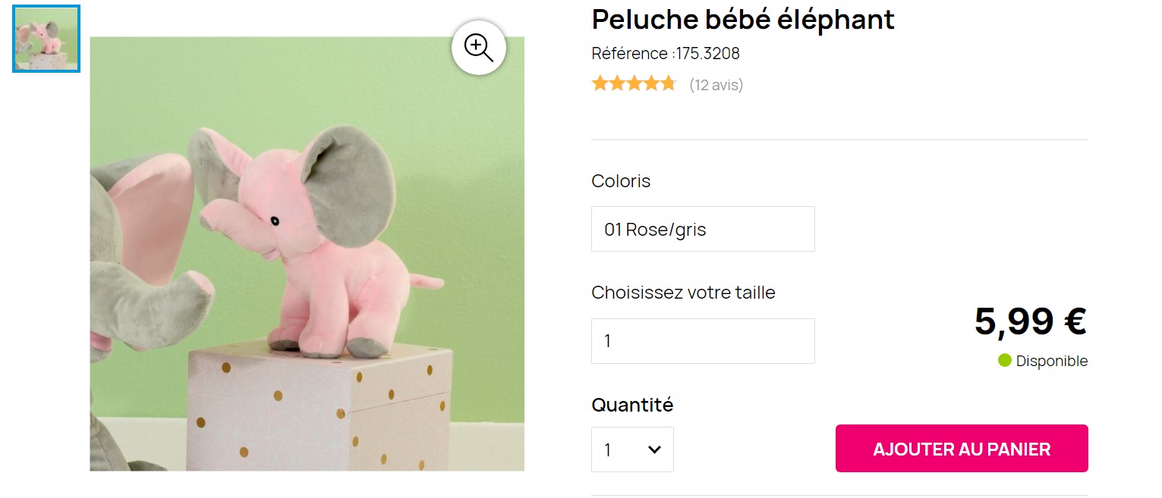Click the last yellow rating star
1162x498 pixels.
668,83
